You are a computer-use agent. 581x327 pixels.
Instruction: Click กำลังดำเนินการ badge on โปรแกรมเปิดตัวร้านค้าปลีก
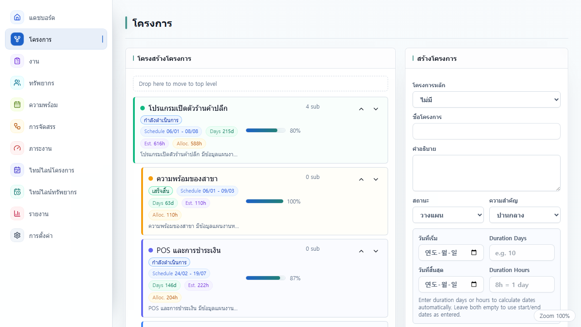[x=161, y=120]
